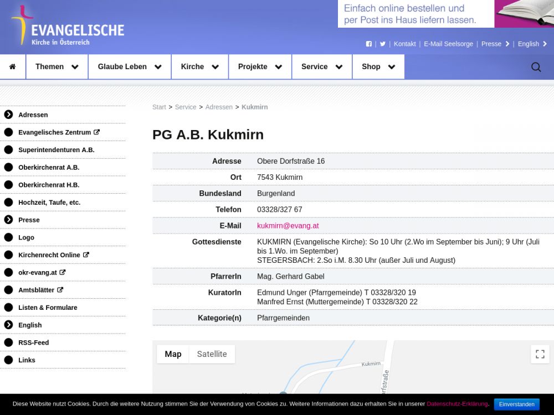Switch map to Satellite view
The width and height of the screenshot is (554, 415).
212,354
